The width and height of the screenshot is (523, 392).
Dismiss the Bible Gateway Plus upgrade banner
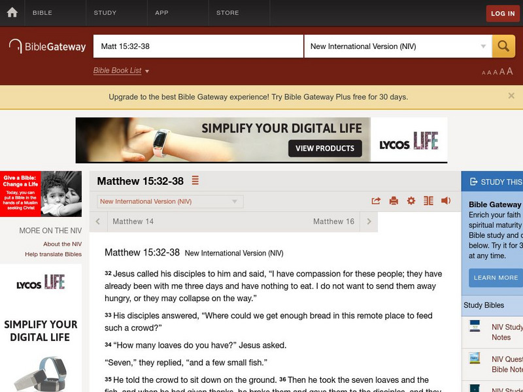pos(511,96)
